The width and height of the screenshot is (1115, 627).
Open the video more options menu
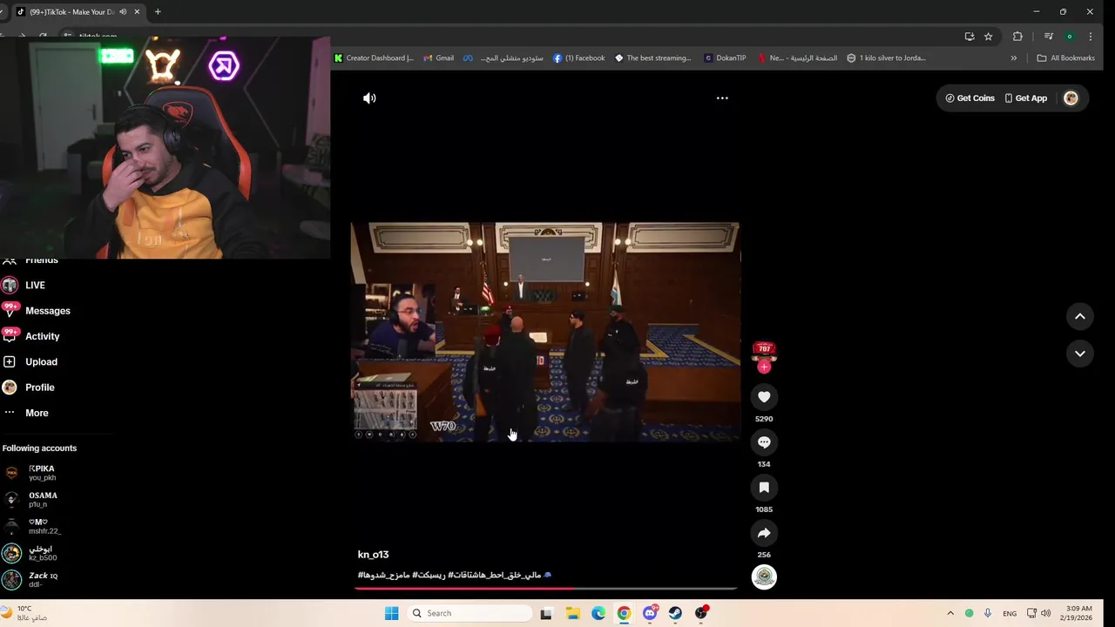point(722,98)
